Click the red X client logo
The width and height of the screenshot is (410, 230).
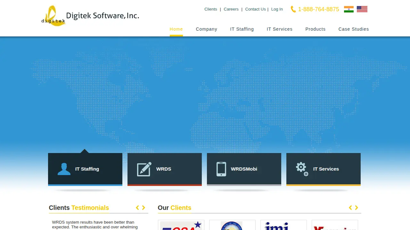point(335,225)
